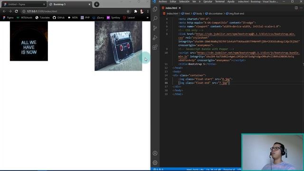This screenshot has width=304, height=171.
Task: Select img.float-end in breadcrumb
Action: tap(235, 14)
